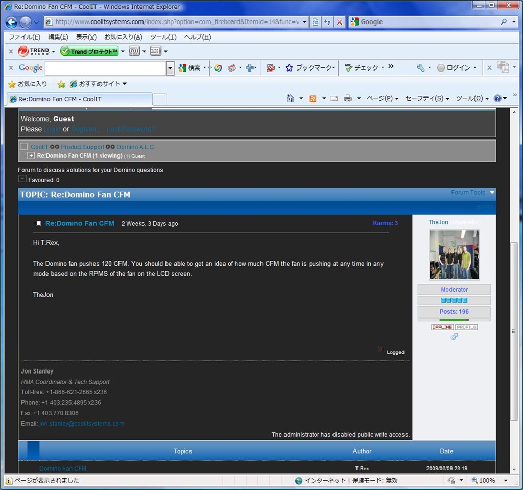Click the Domino A.L.C. breadcrumb link

(136, 147)
